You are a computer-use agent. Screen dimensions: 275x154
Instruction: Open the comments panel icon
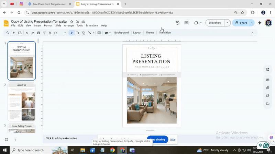coord(186,23)
